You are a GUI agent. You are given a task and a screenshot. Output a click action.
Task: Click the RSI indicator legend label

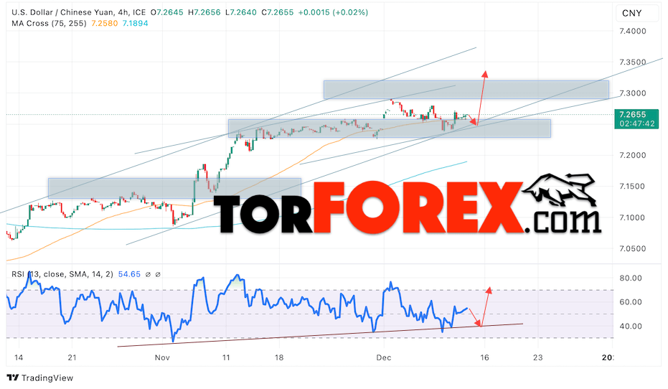tap(62, 274)
